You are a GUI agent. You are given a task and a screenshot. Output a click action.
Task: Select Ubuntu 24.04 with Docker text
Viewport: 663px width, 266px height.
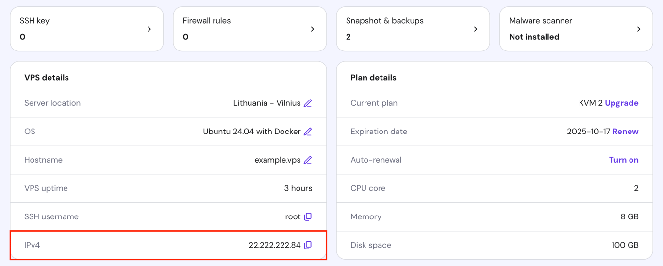click(x=252, y=132)
